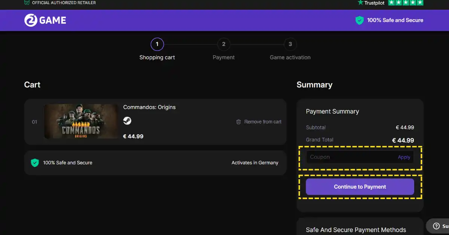This screenshot has width=449, height=235.
Task: Select the step 2 Payment circle
Action: coord(224,44)
